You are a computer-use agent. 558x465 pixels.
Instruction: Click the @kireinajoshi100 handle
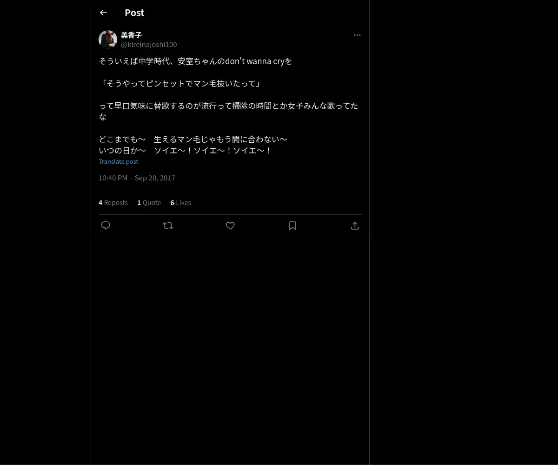(149, 44)
